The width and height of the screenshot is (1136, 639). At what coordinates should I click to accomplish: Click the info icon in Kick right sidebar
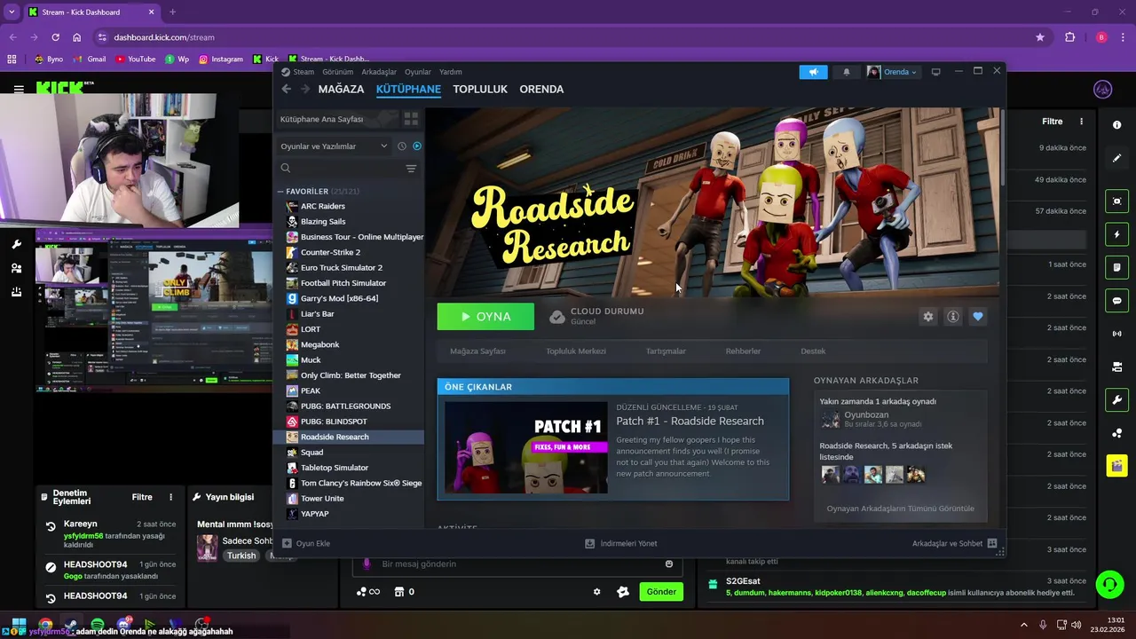click(1116, 125)
